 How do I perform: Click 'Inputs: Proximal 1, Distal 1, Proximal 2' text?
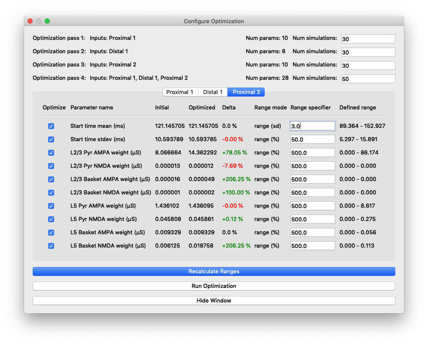pyautogui.click(x=139, y=78)
